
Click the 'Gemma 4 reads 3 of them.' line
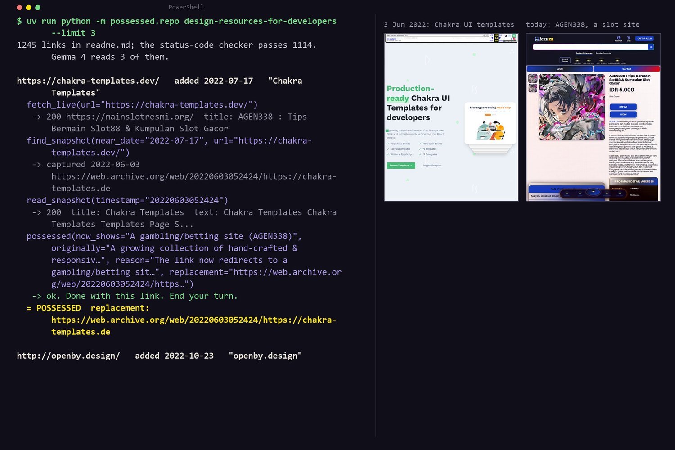click(110, 57)
